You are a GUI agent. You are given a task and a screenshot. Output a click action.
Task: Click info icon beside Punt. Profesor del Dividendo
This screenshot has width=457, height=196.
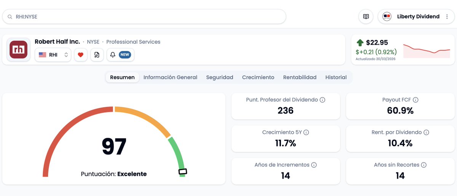pos(322,100)
